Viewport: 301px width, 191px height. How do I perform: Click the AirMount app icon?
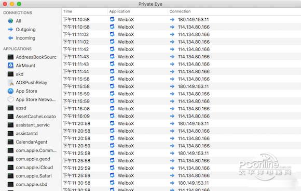(x=10, y=66)
